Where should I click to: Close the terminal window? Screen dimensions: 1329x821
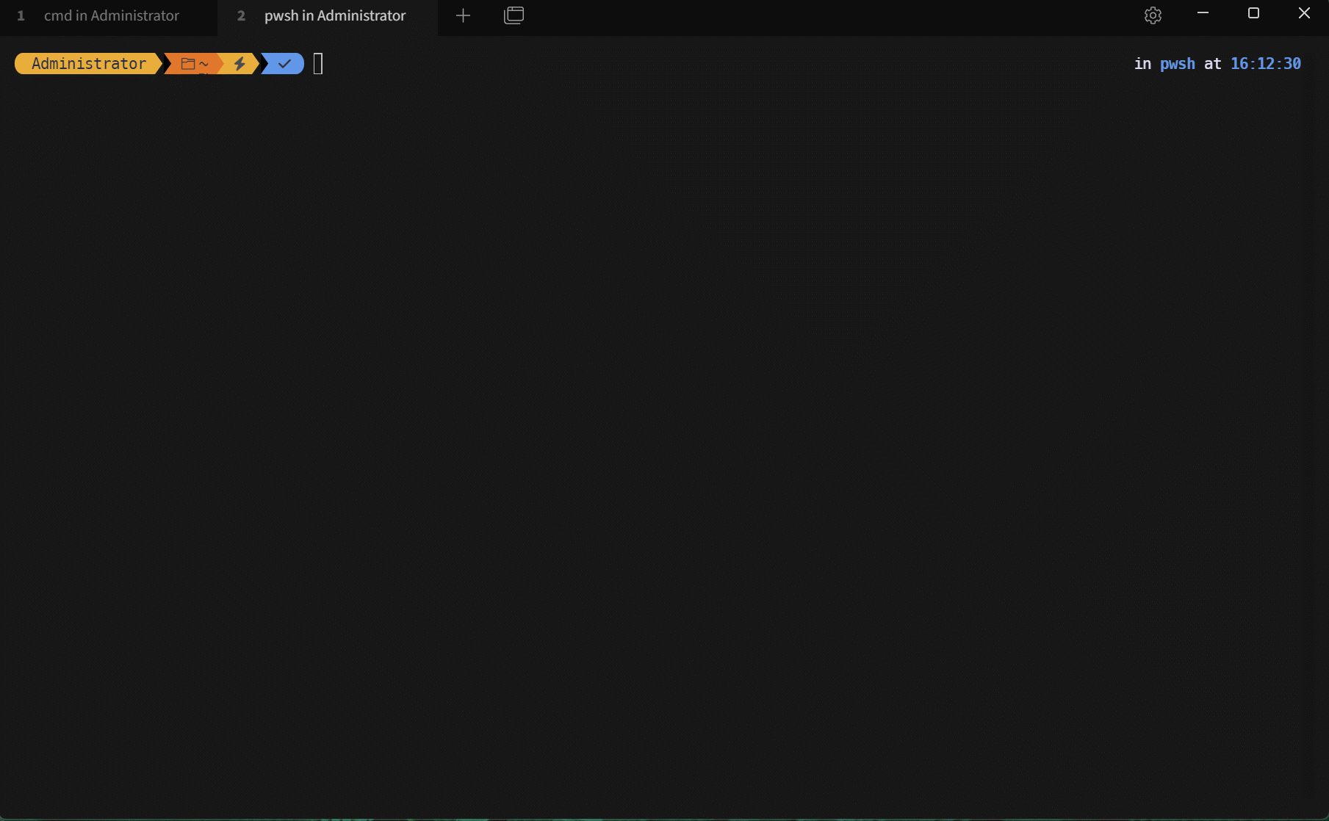(1304, 13)
